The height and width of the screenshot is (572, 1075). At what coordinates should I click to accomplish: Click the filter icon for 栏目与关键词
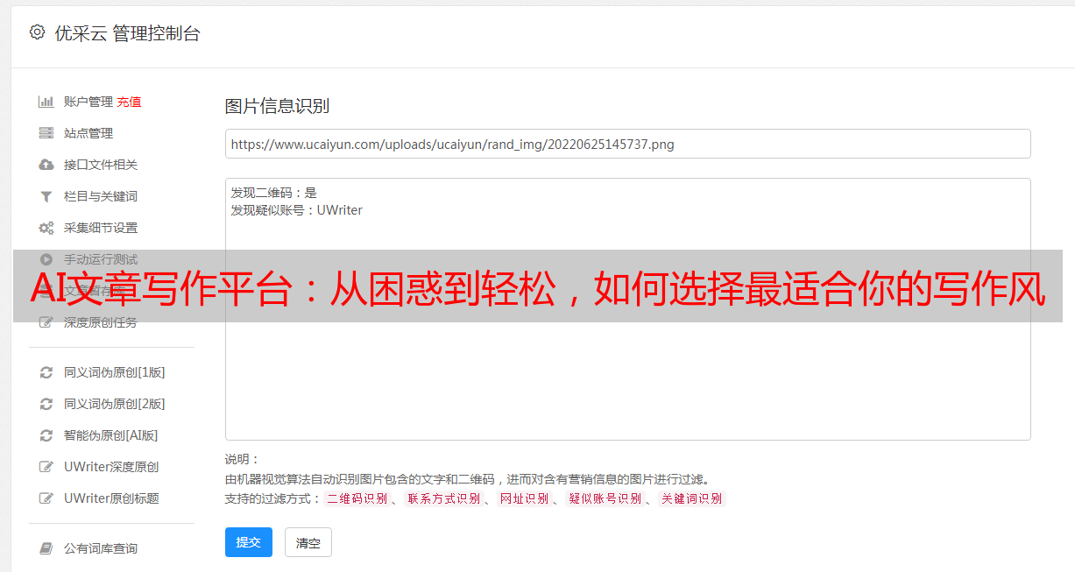[46, 196]
